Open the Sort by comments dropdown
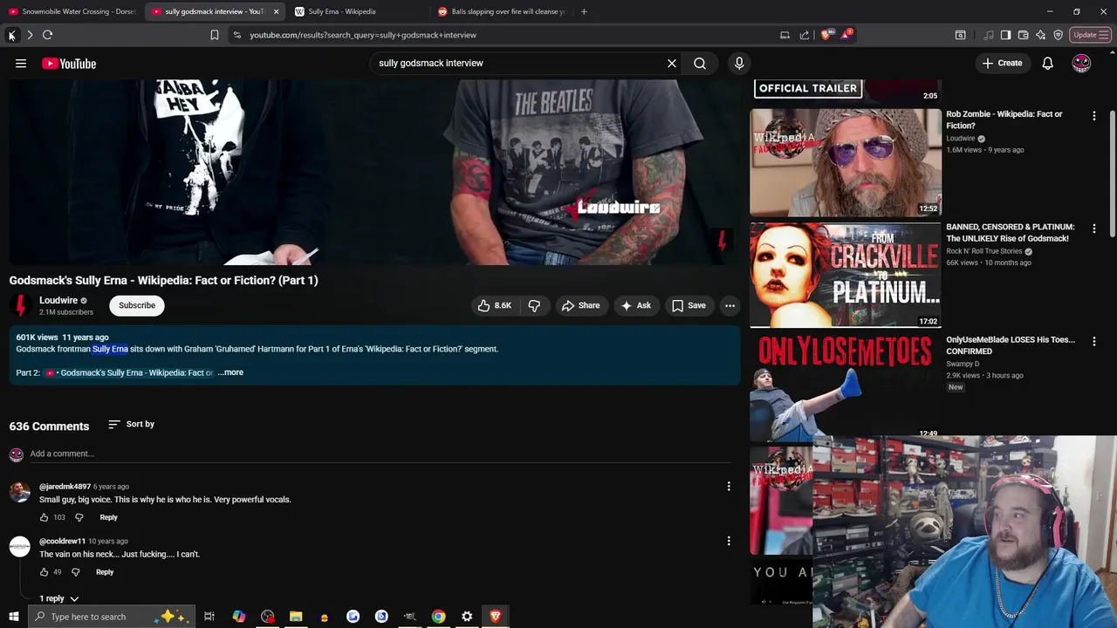This screenshot has width=1117, height=628. tap(131, 424)
